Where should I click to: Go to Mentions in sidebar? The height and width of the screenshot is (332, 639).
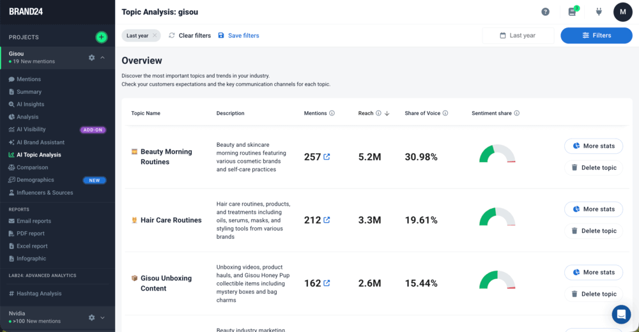[28, 79]
